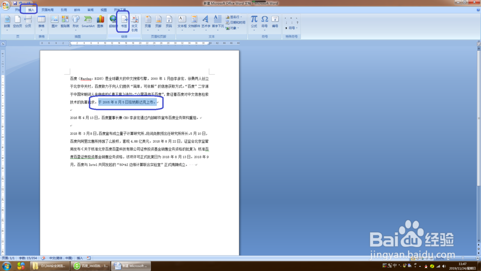The height and width of the screenshot is (271, 481).
Task: Open the 对象 object dropdown
Action: coord(232,28)
